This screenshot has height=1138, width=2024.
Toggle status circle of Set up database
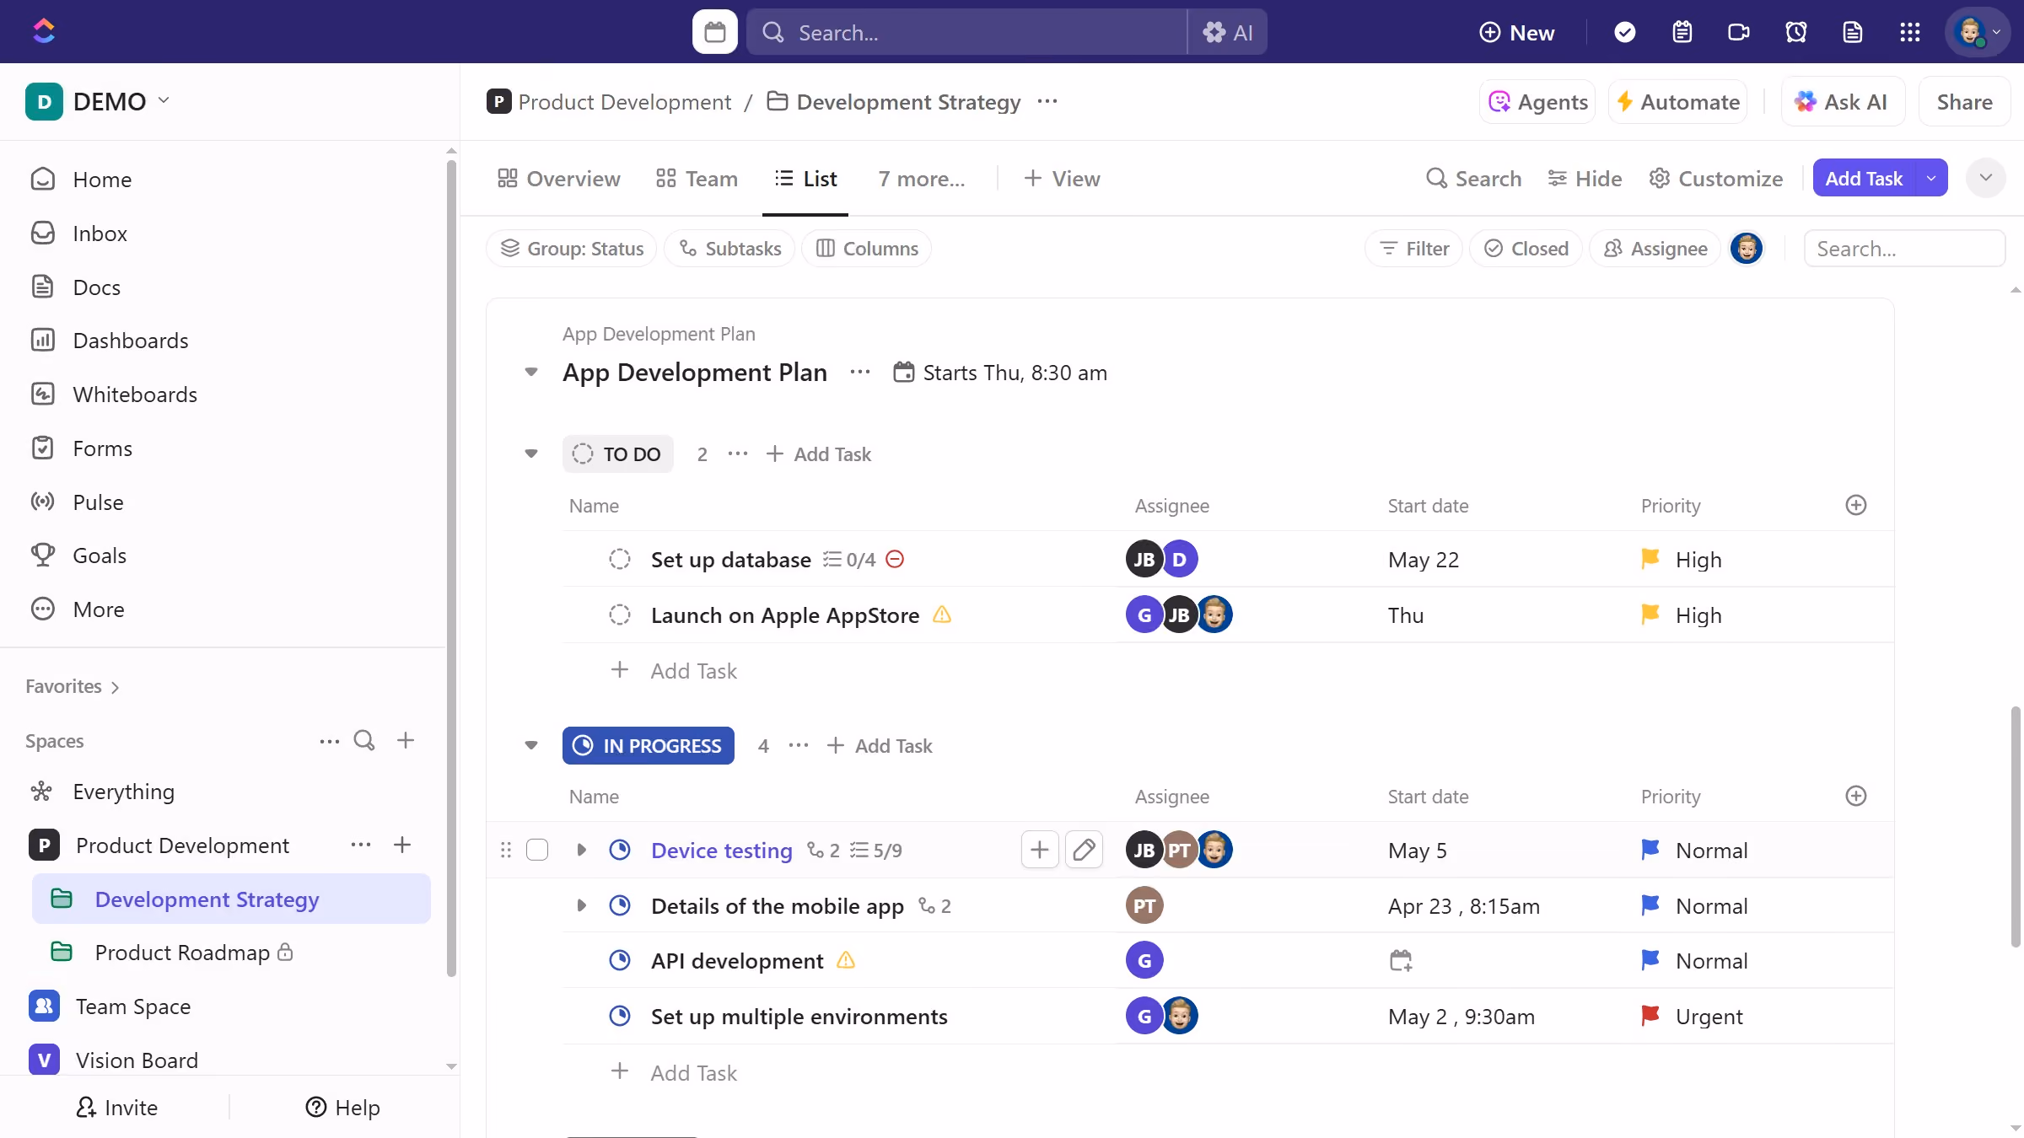point(620,559)
